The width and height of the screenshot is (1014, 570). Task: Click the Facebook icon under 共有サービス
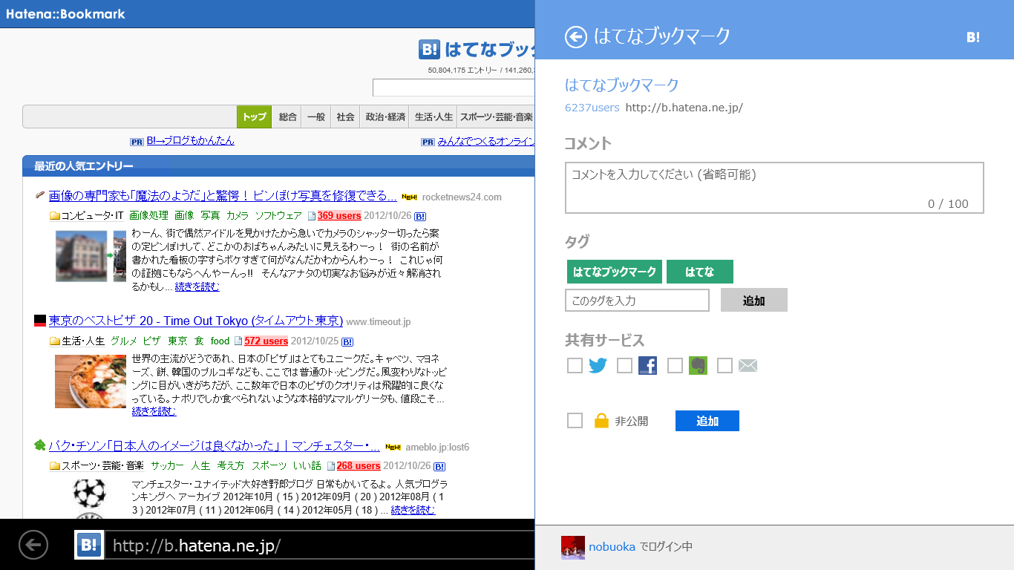point(648,366)
